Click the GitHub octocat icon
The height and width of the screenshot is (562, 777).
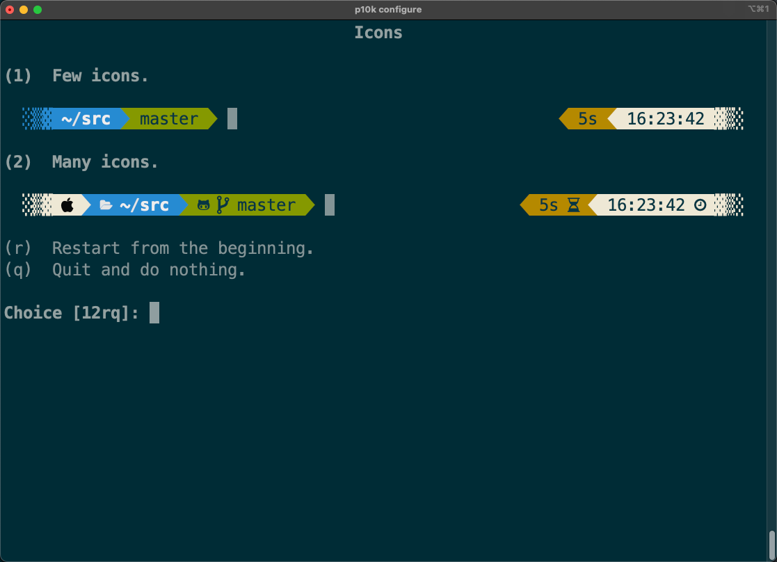204,205
